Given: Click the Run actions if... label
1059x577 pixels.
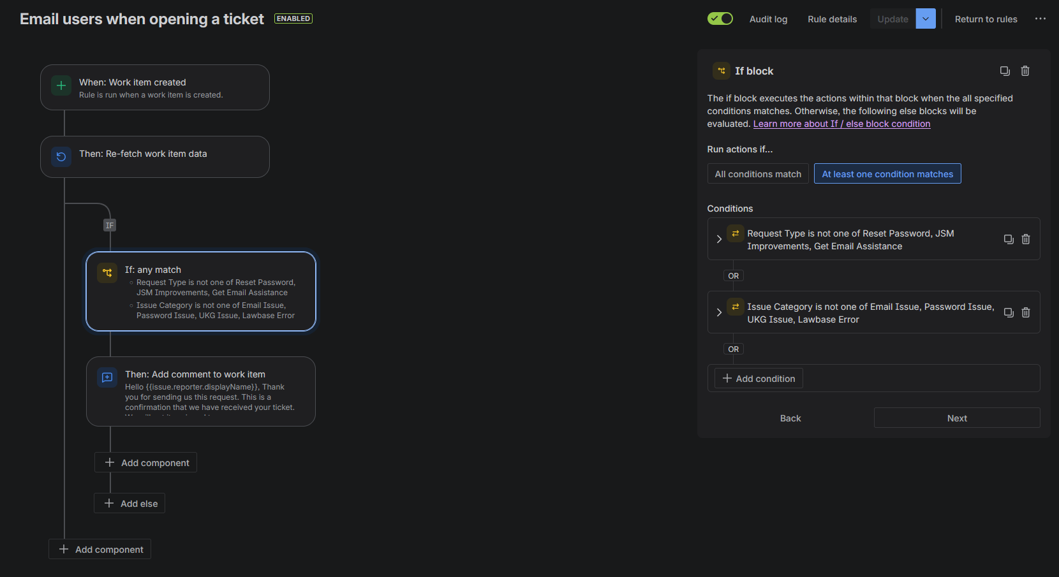Looking at the screenshot, I should point(740,149).
